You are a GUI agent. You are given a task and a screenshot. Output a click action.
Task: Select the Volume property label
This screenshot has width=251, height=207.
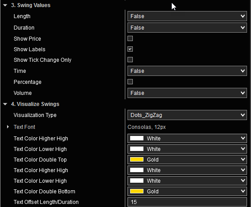pos(23,93)
